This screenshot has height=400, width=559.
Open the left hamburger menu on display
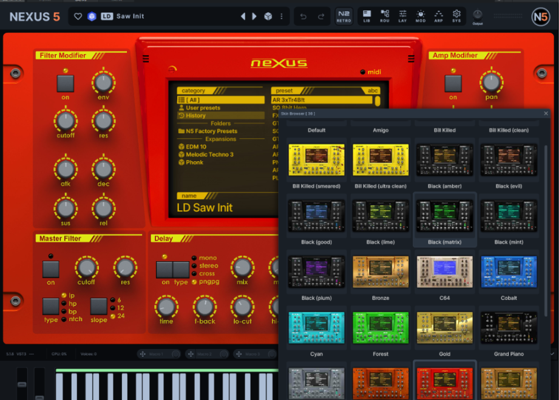[x=146, y=59]
